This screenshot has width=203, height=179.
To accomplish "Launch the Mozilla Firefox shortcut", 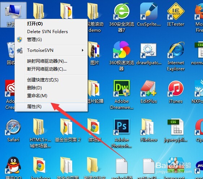I will (x=199, y=12).
